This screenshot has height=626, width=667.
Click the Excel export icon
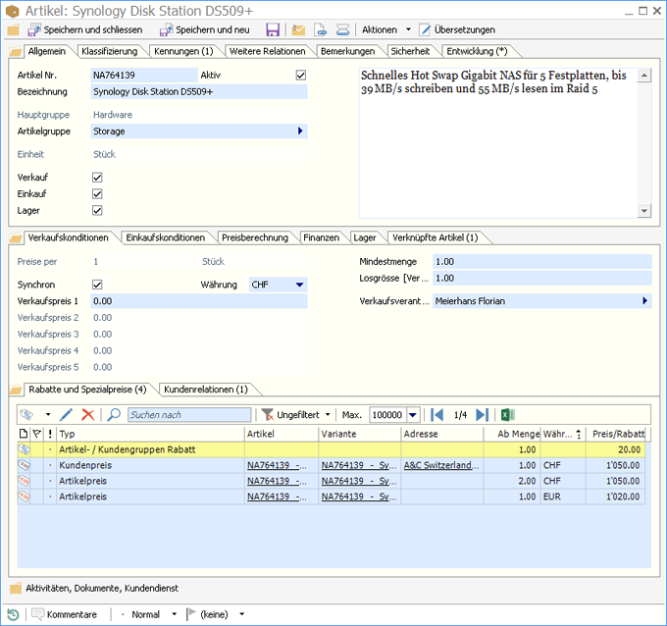click(x=507, y=414)
